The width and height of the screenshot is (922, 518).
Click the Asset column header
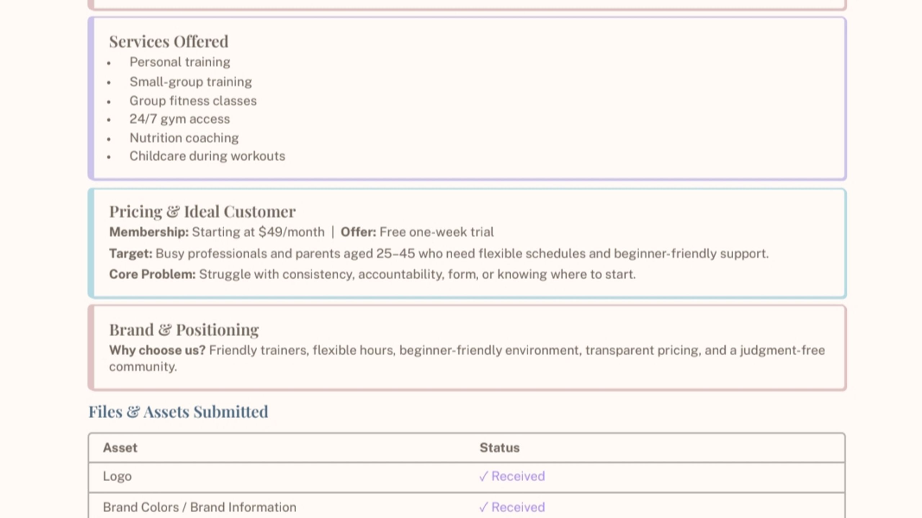[120, 448]
